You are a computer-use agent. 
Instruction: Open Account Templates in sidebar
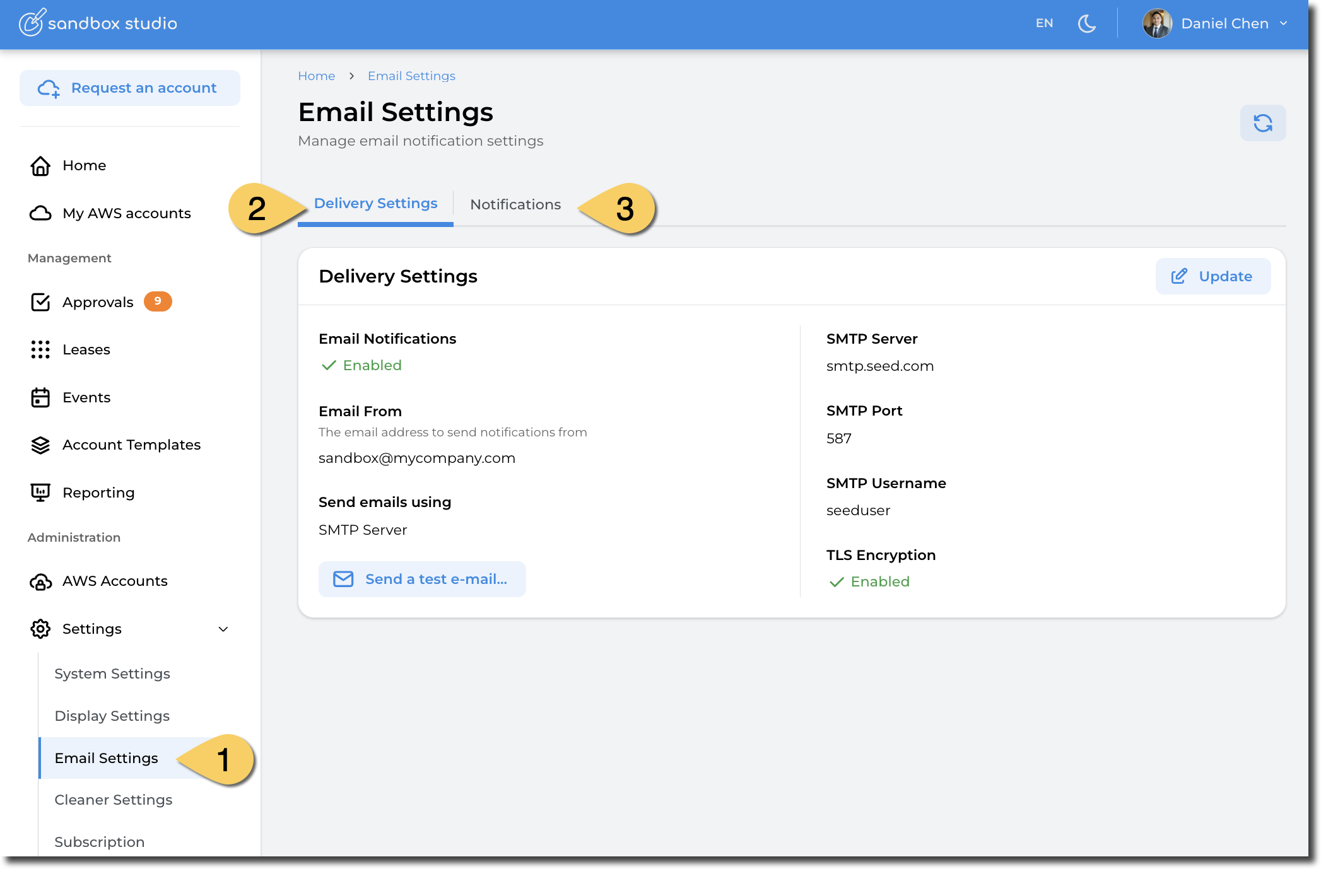(131, 445)
